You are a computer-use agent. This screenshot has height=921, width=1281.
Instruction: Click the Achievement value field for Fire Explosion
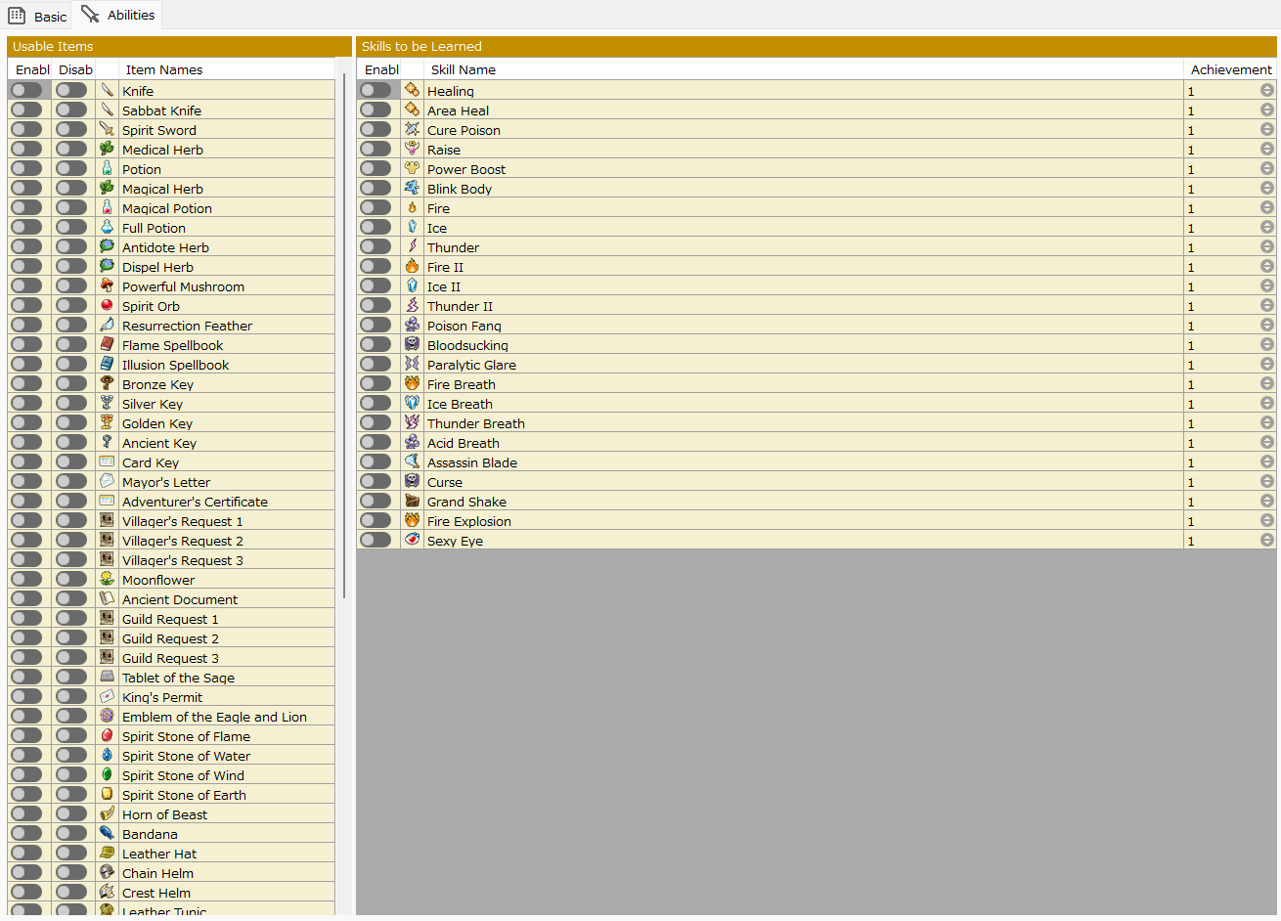pyautogui.click(x=1218, y=521)
